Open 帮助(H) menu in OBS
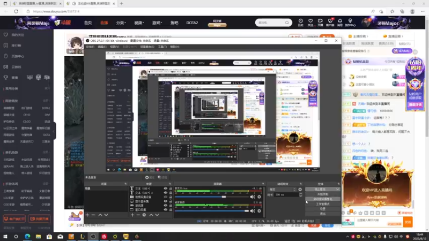Screen dimensions: 429x241 [x=175, y=47]
